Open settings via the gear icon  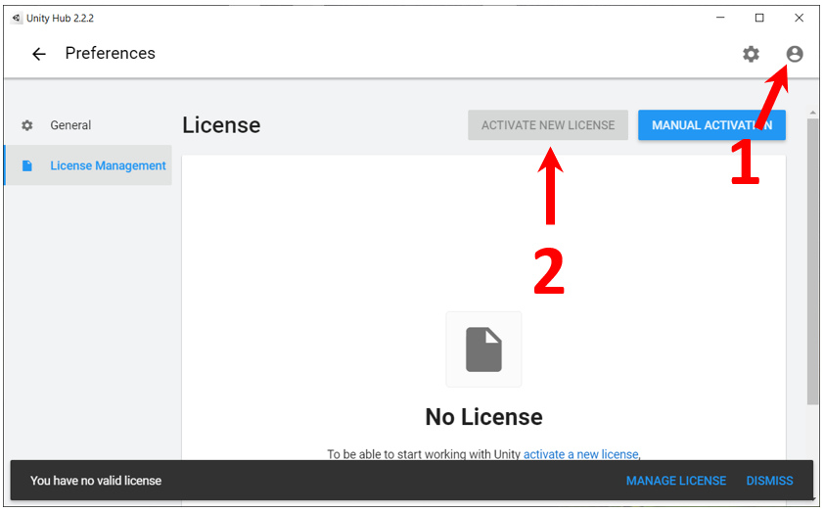[x=751, y=54]
